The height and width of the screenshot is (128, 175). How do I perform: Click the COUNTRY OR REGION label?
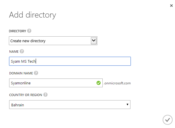tap(26, 95)
